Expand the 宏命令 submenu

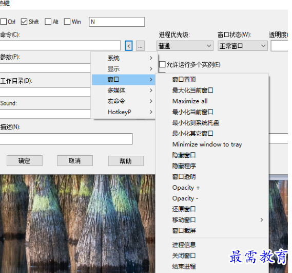click(x=124, y=101)
